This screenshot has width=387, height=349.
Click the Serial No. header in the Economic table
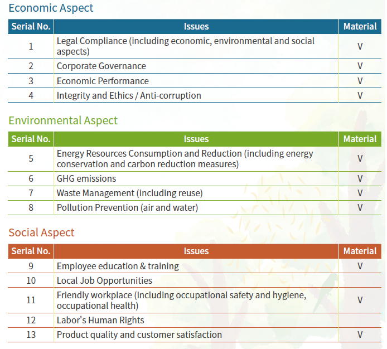[31, 26]
